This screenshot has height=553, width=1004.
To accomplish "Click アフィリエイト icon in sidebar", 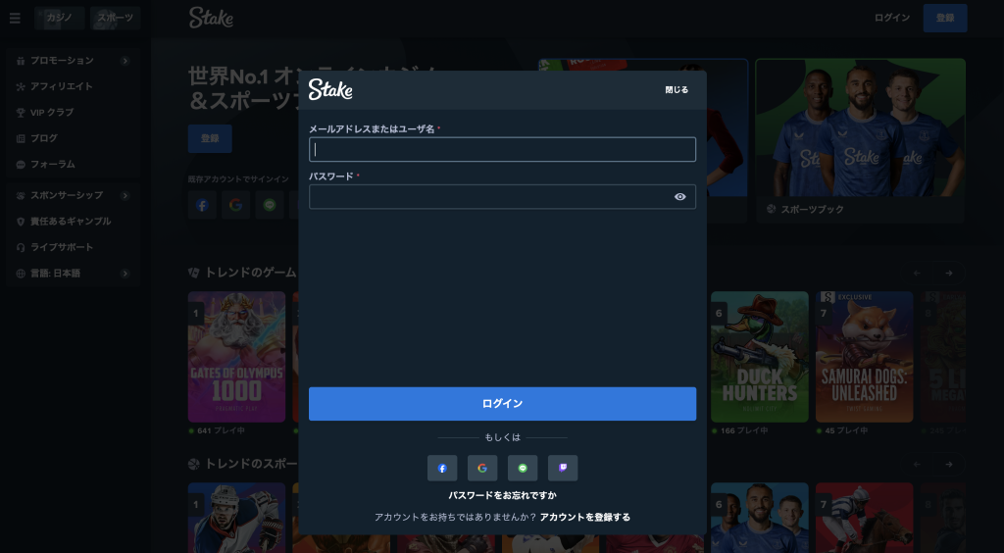I will pyautogui.click(x=21, y=86).
